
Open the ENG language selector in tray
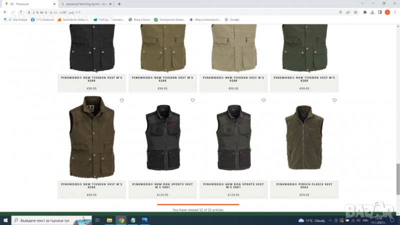[365, 220]
